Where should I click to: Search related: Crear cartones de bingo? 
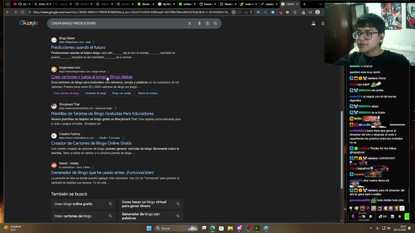[83, 216]
